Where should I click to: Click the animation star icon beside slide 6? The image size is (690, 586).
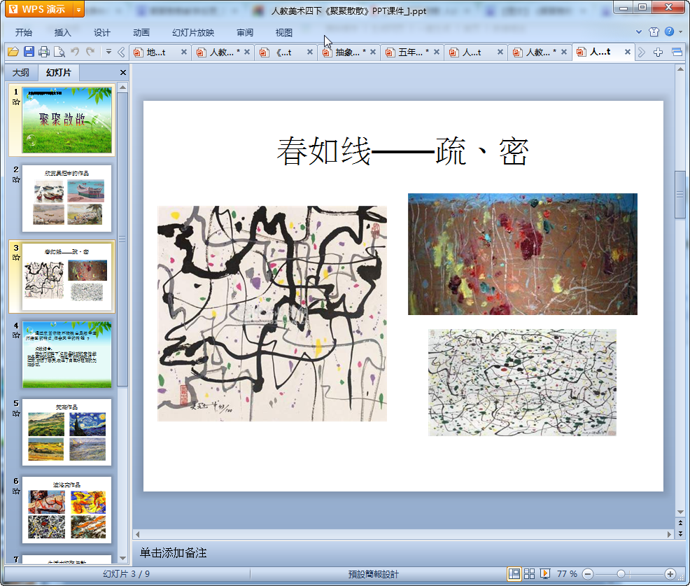tap(16, 491)
